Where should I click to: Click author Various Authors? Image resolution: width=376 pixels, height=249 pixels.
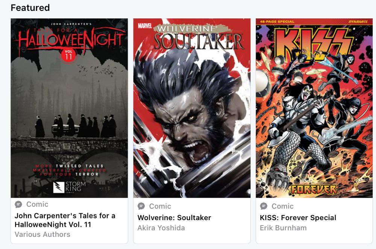point(42,234)
